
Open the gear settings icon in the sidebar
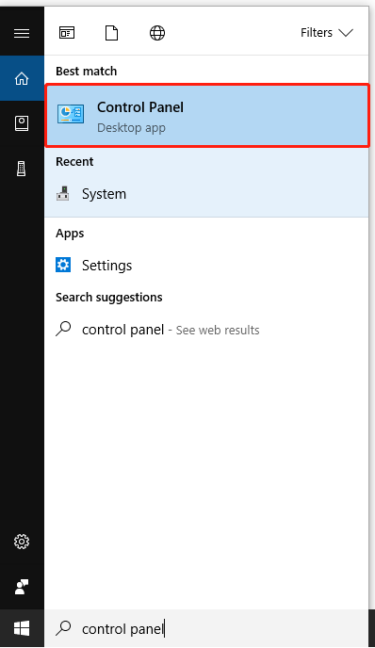tap(22, 542)
